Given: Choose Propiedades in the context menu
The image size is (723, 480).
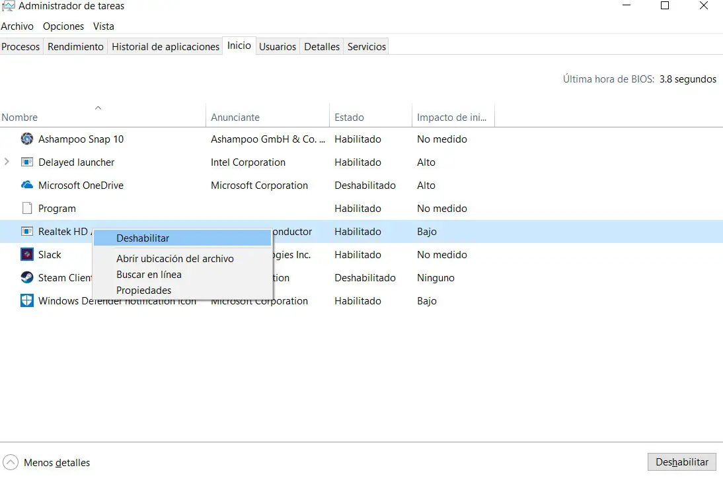Looking at the screenshot, I should coord(182,291).
